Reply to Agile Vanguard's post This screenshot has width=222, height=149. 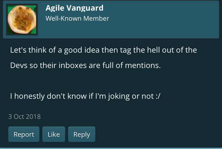[x=82, y=134]
